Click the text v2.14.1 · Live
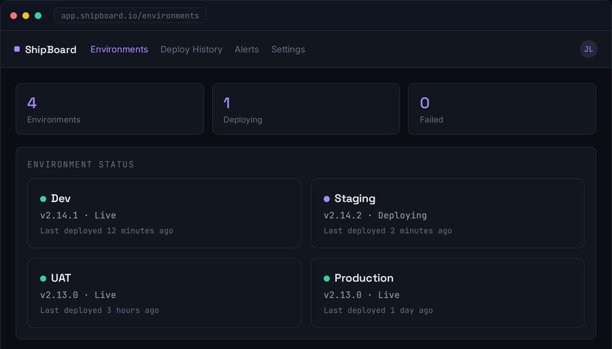 (78, 215)
